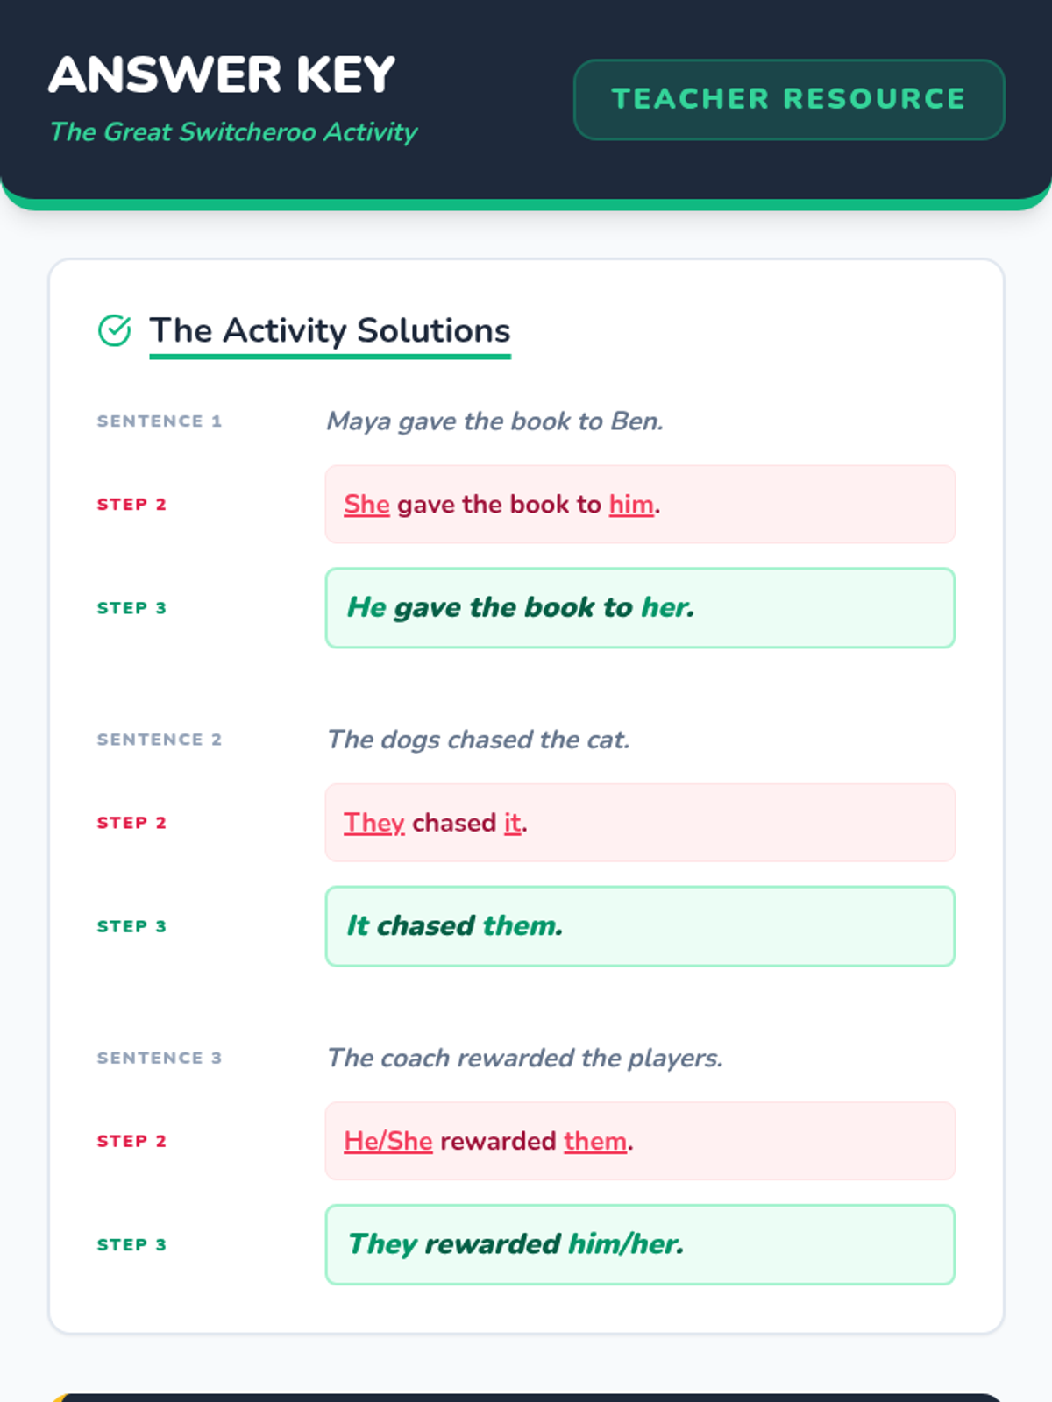Click 'The dogs chased the cat.' sentence
Screen dimensions: 1052x1402
[x=479, y=740]
